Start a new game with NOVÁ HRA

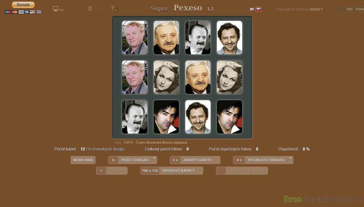click(x=83, y=160)
